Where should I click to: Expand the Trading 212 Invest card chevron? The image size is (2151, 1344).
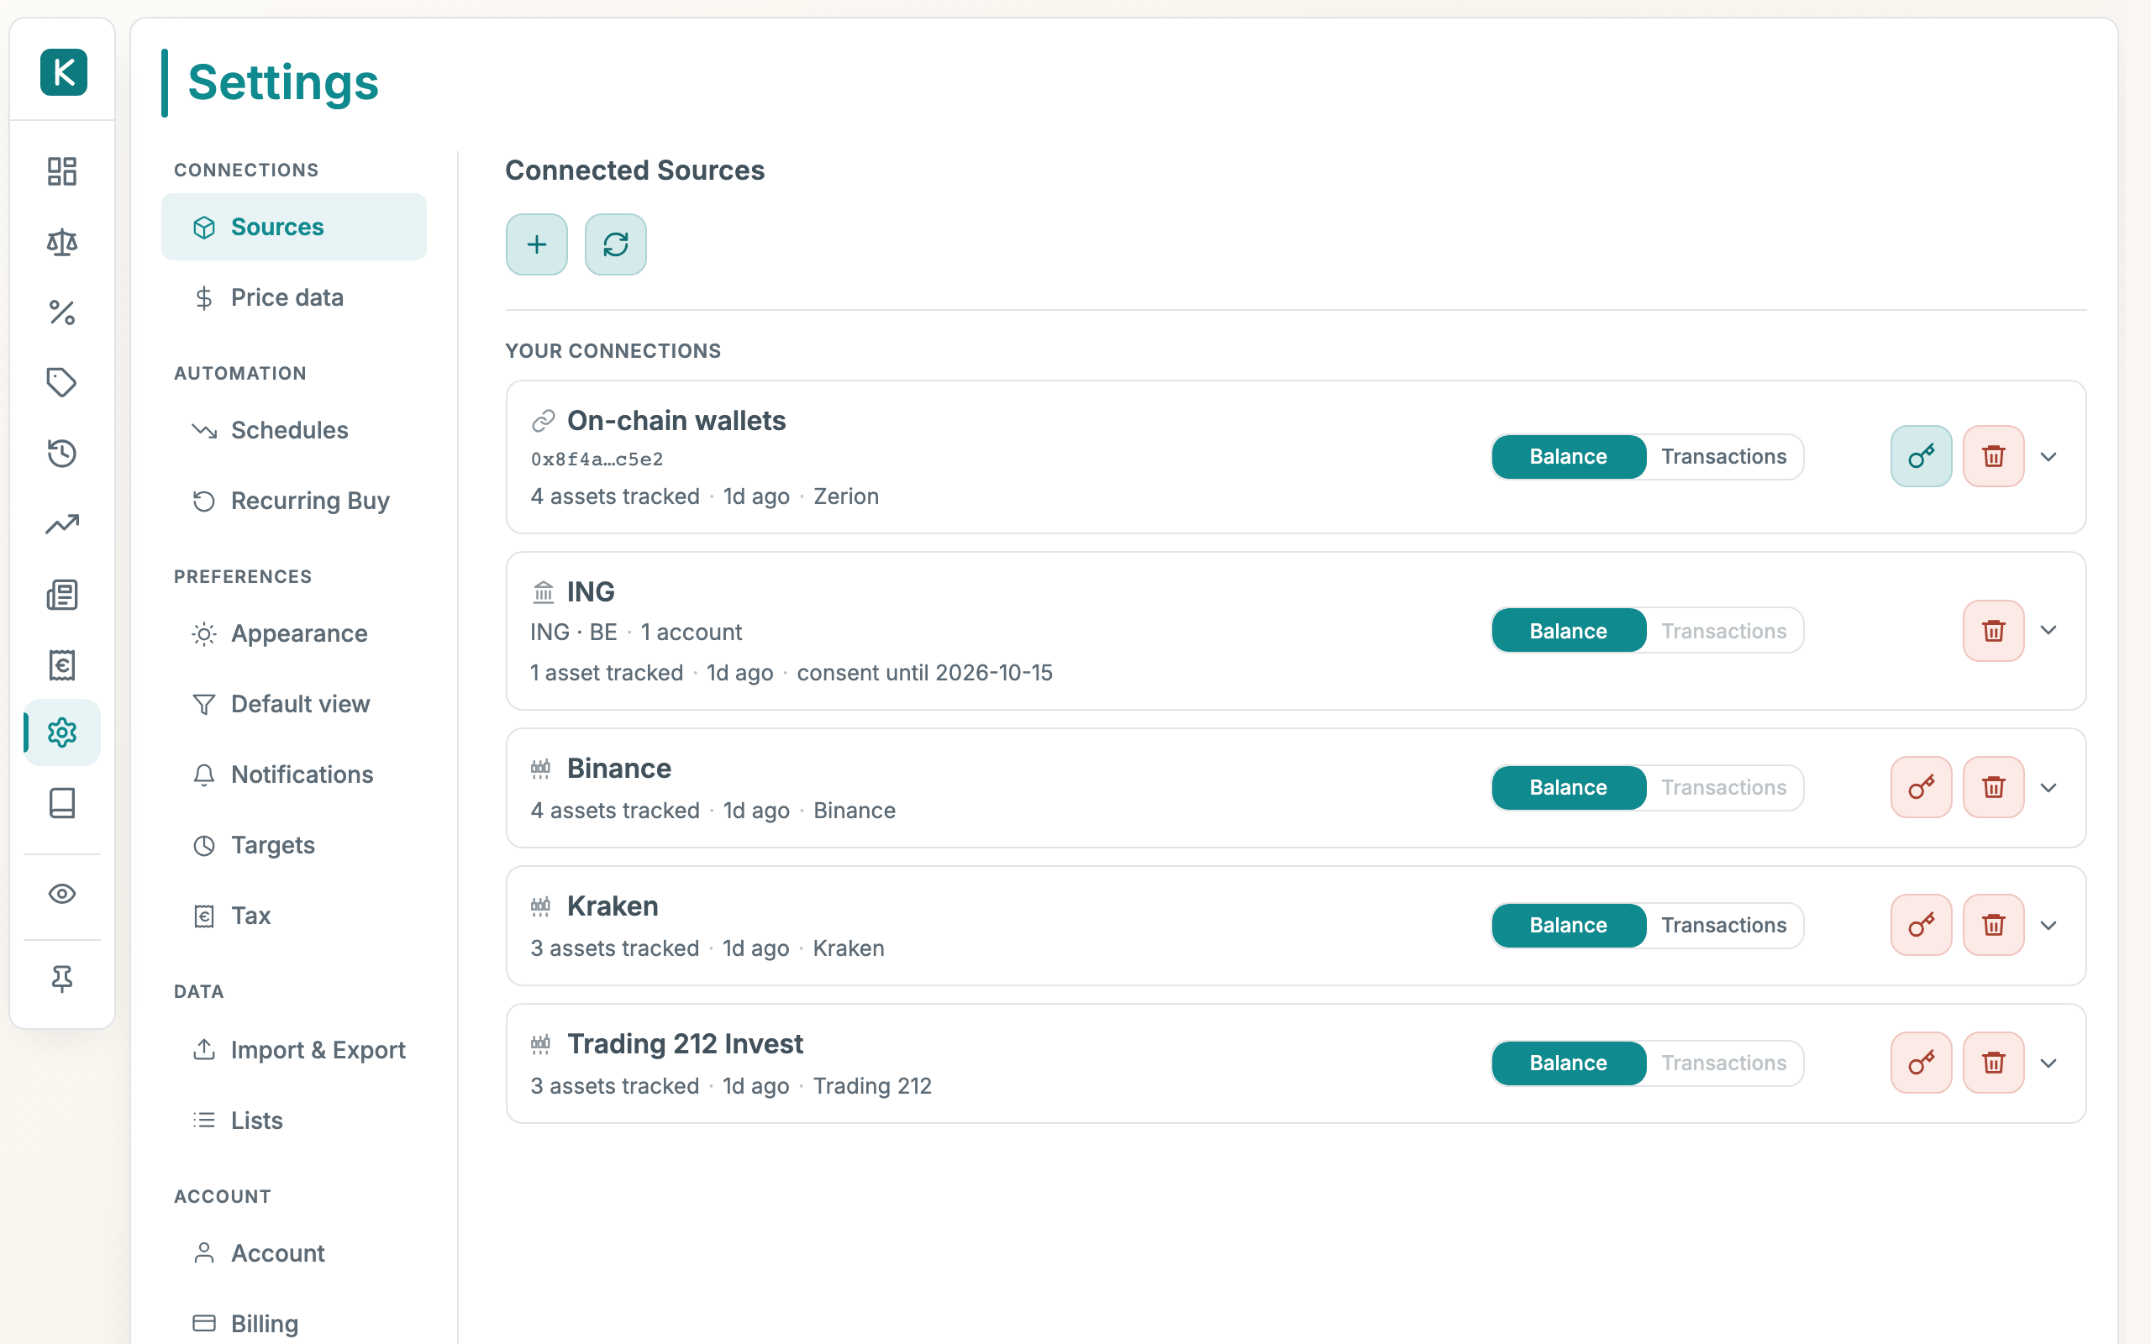(x=2048, y=1063)
